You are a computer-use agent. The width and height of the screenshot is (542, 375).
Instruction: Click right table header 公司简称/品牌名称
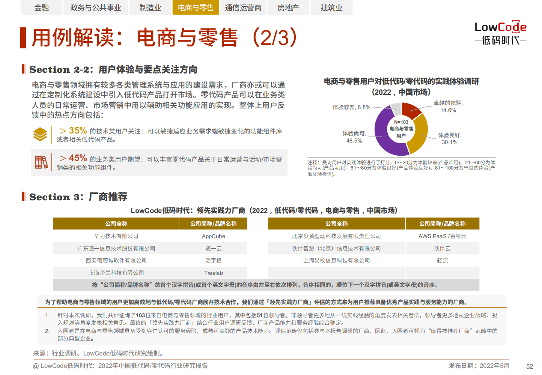click(443, 223)
